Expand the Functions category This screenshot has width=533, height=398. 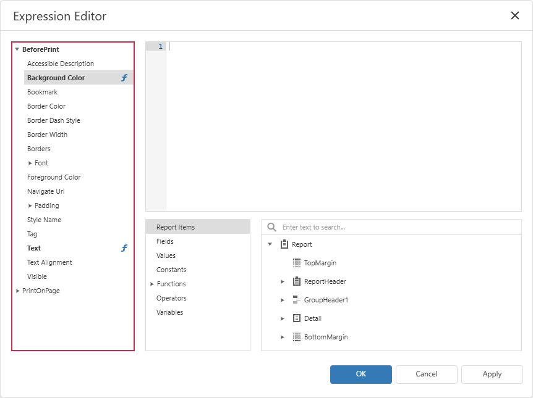pyautogui.click(x=152, y=284)
